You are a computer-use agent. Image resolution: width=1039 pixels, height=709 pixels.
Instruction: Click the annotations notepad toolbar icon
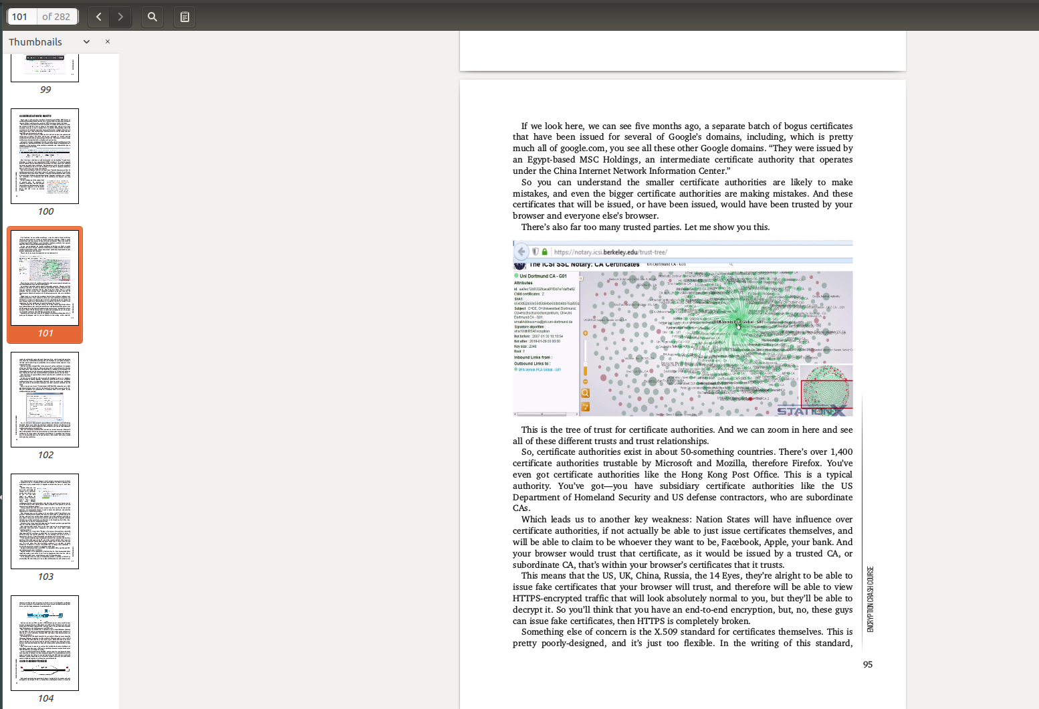coord(185,17)
